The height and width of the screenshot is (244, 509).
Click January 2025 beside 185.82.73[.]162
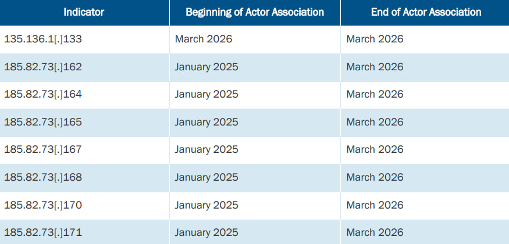pyautogui.click(x=207, y=67)
